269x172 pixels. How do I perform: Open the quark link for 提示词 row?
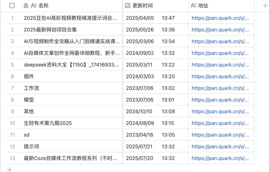pyautogui.click(x=220, y=146)
